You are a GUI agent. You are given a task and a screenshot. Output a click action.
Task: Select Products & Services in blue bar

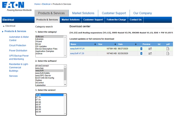47,20
